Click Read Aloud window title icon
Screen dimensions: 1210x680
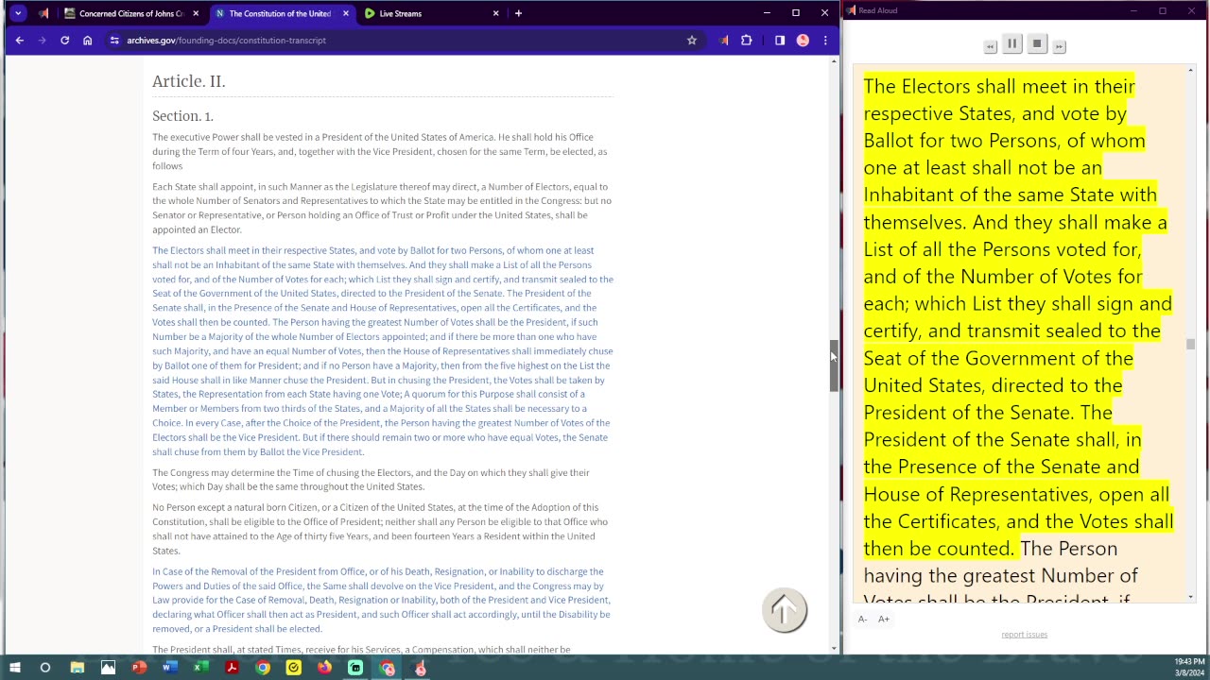[851, 10]
